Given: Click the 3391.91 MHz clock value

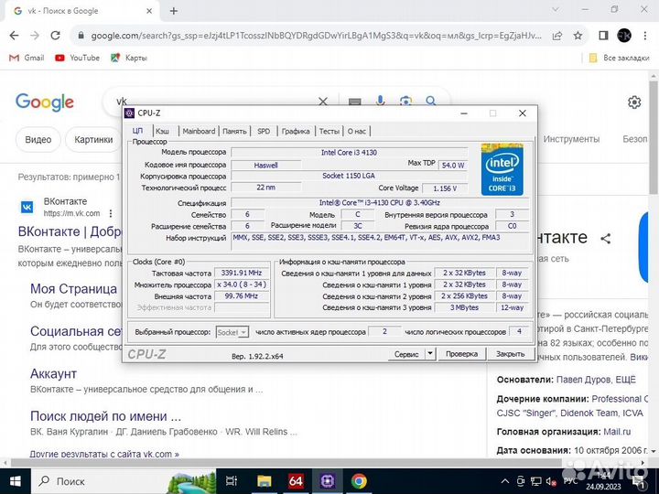Looking at the screenshot, I should (x=242, y=273).
